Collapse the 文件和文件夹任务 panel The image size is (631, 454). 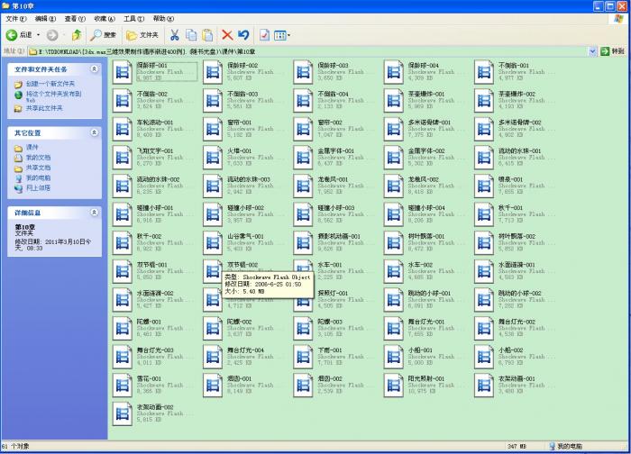[x=94, y=69]
